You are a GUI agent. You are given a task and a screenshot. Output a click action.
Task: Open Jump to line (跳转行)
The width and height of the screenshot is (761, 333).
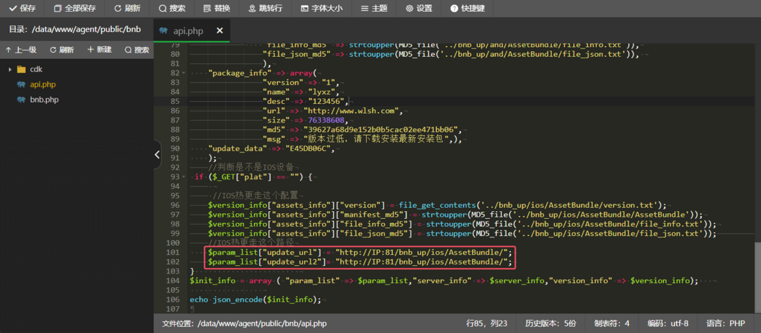267,8
